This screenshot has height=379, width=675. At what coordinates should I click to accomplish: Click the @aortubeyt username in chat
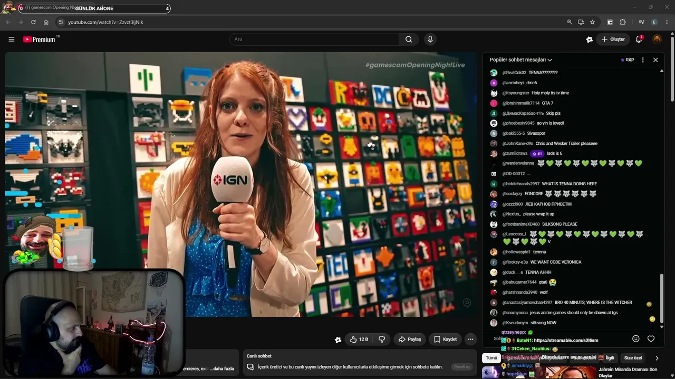tap(513, 83)
